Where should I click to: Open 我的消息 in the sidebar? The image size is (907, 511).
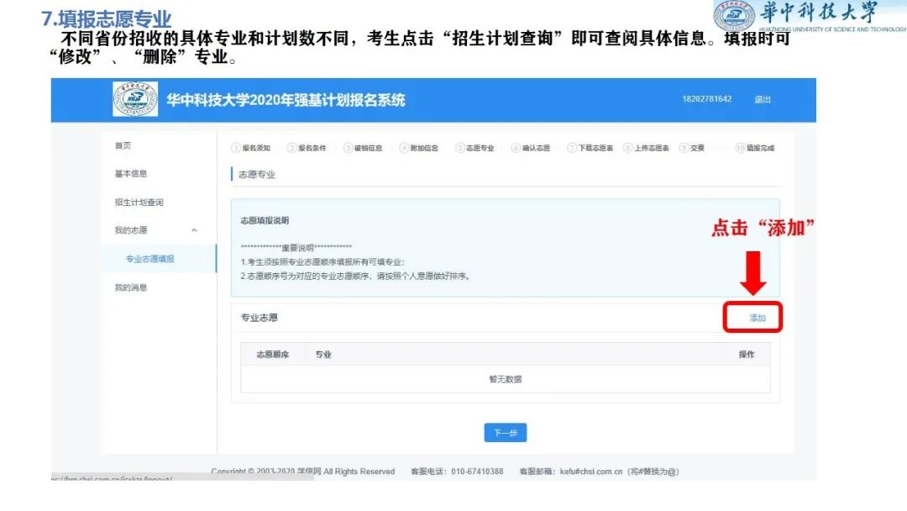(x=131, y=287)
